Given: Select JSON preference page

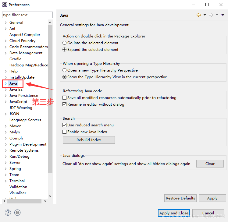Looking at the screenshot, I should [x=14, y=114].
